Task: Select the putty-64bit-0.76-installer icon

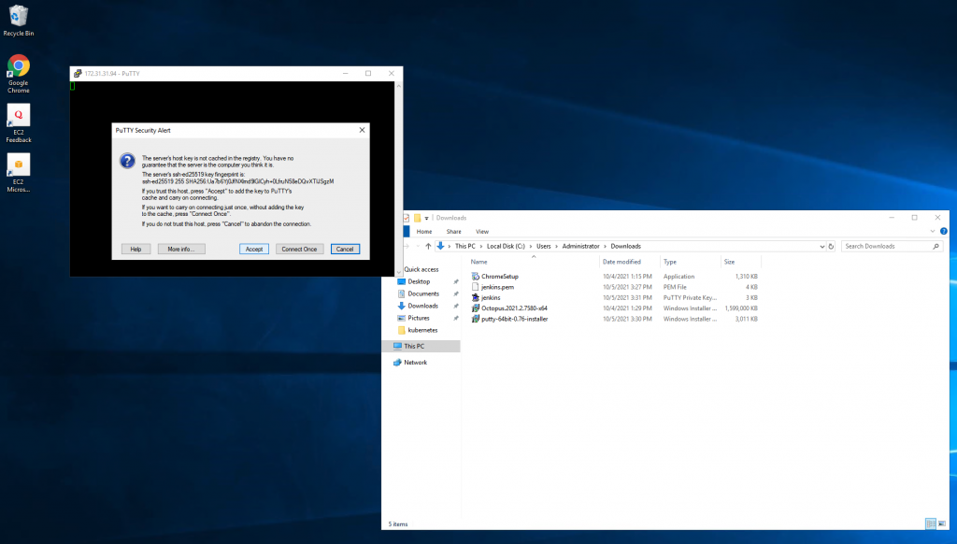Action: click(x=476, y=319)
